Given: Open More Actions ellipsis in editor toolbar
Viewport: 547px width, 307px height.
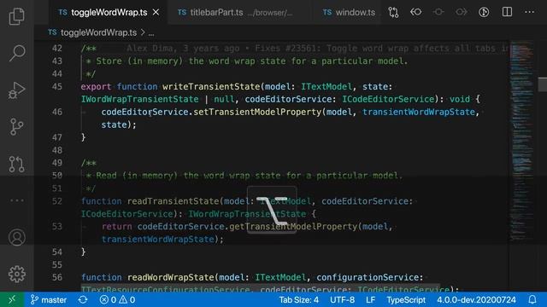Looking at the screenshot, I should coord(529,12).
